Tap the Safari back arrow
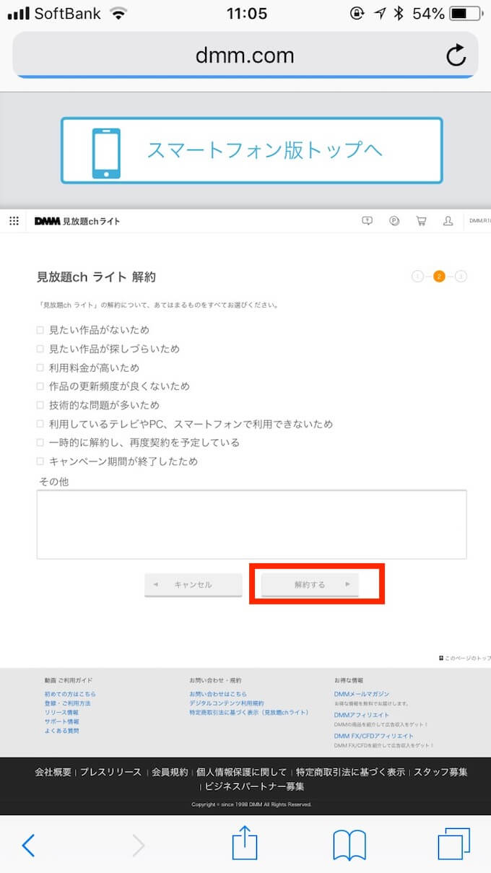491x873 pixels. coord(28,845)
